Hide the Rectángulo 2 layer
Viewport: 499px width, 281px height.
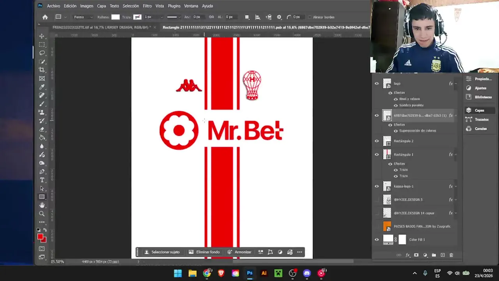click(377, 141)
